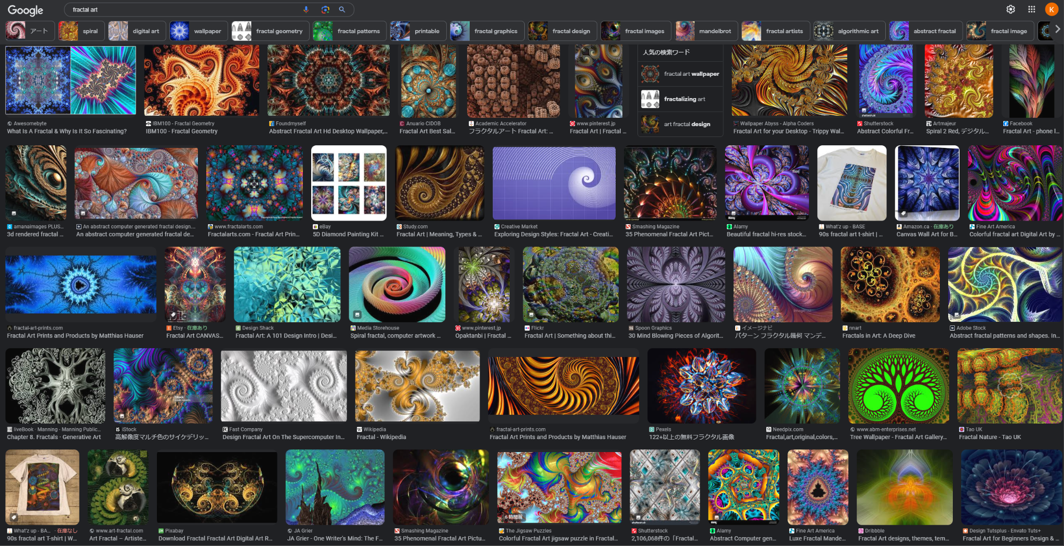Select 'art fractal design' suggested search
This screenshot has height=546, width=1064.
681,124
